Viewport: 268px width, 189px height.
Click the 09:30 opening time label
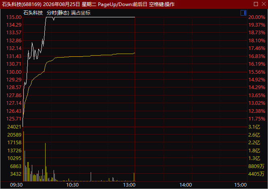point(16,185)
